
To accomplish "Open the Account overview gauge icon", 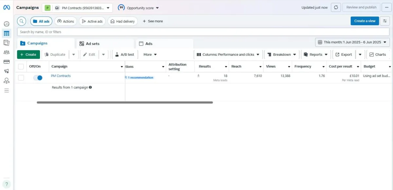I will point(7,24).
